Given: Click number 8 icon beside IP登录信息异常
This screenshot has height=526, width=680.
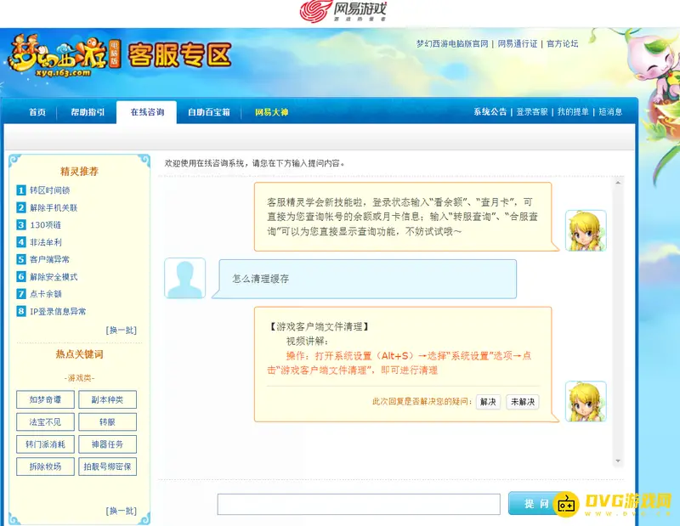Looking at the screenshot, I should 21,311.
